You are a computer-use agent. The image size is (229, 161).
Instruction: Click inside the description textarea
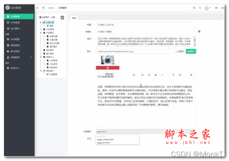point(145,41)
